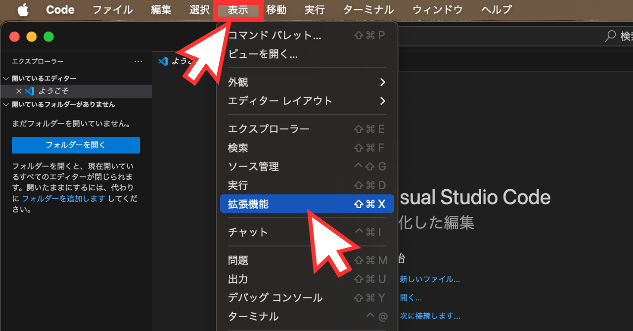Choose ソース管理 from the 表示 menu
The height and width of the screenshot is (331, 633).
pos(253,166)
